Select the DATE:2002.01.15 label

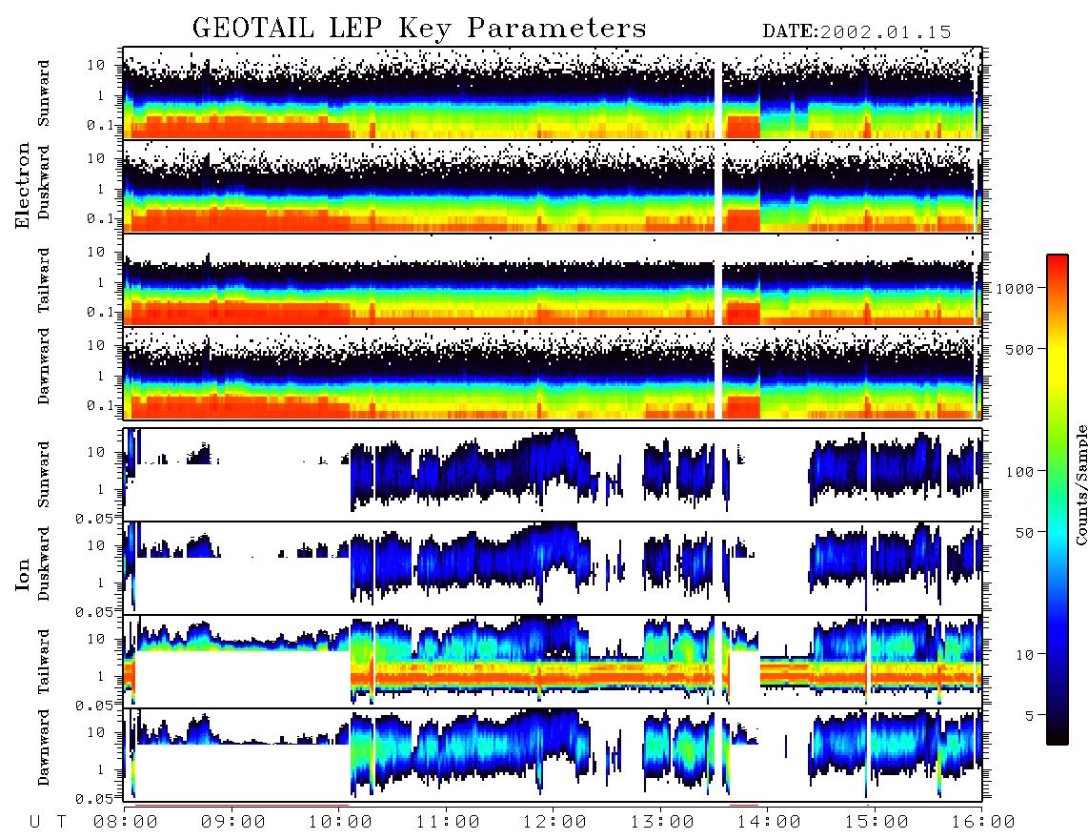pos(856,32)
